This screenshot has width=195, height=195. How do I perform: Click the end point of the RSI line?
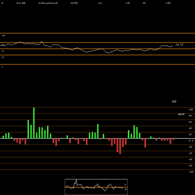(x=173, y=46)
